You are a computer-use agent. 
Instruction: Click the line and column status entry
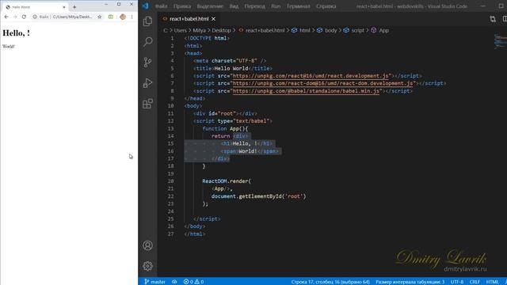pos(330,282)
